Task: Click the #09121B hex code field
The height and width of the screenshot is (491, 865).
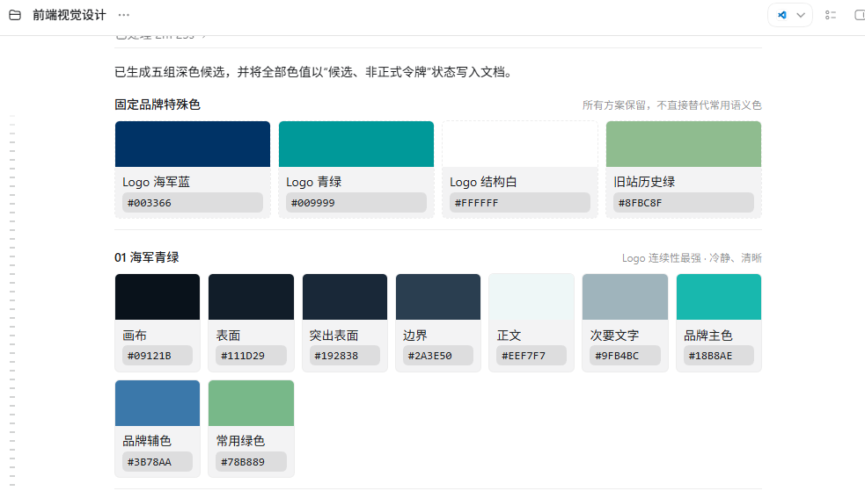Action: coord(158,356)
